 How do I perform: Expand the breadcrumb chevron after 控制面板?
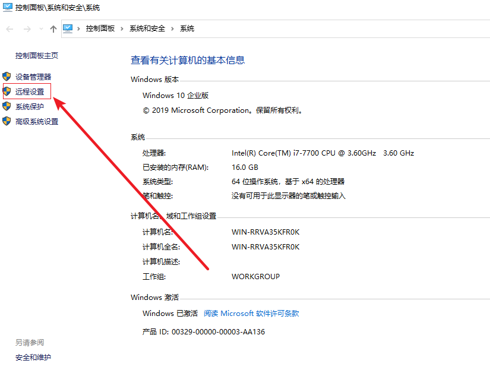click(122, 29)
